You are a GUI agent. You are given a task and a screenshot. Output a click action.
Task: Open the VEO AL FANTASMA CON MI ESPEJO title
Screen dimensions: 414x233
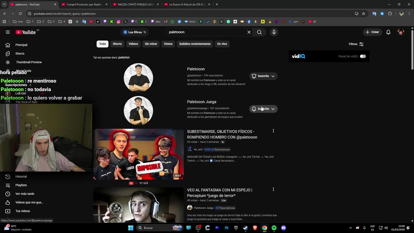(x=220, y=193)
